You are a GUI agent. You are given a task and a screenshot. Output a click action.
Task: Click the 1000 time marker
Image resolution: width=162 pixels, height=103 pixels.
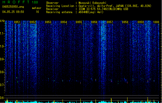point(156,22)
